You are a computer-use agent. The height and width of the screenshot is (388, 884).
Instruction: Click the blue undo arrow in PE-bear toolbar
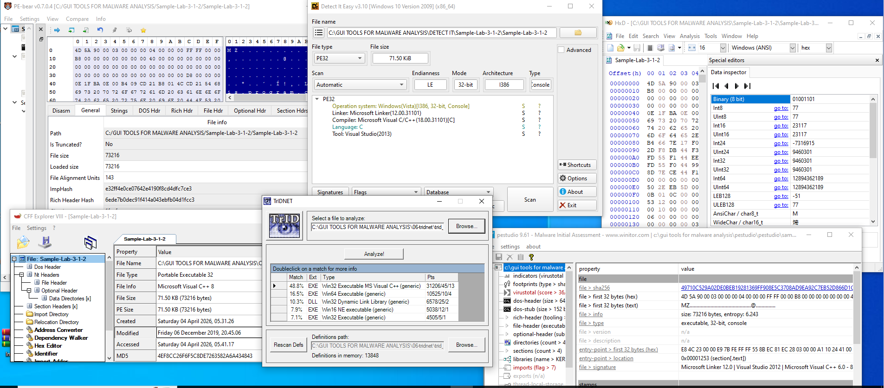(100, 30)
